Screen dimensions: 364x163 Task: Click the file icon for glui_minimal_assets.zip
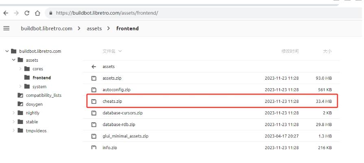[94, 136]
